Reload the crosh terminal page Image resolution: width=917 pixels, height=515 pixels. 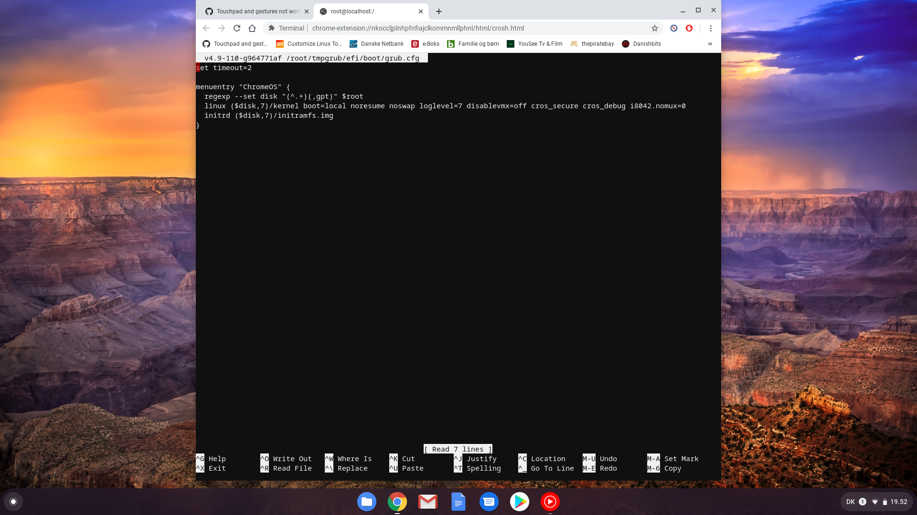click(x=237, y=28)
